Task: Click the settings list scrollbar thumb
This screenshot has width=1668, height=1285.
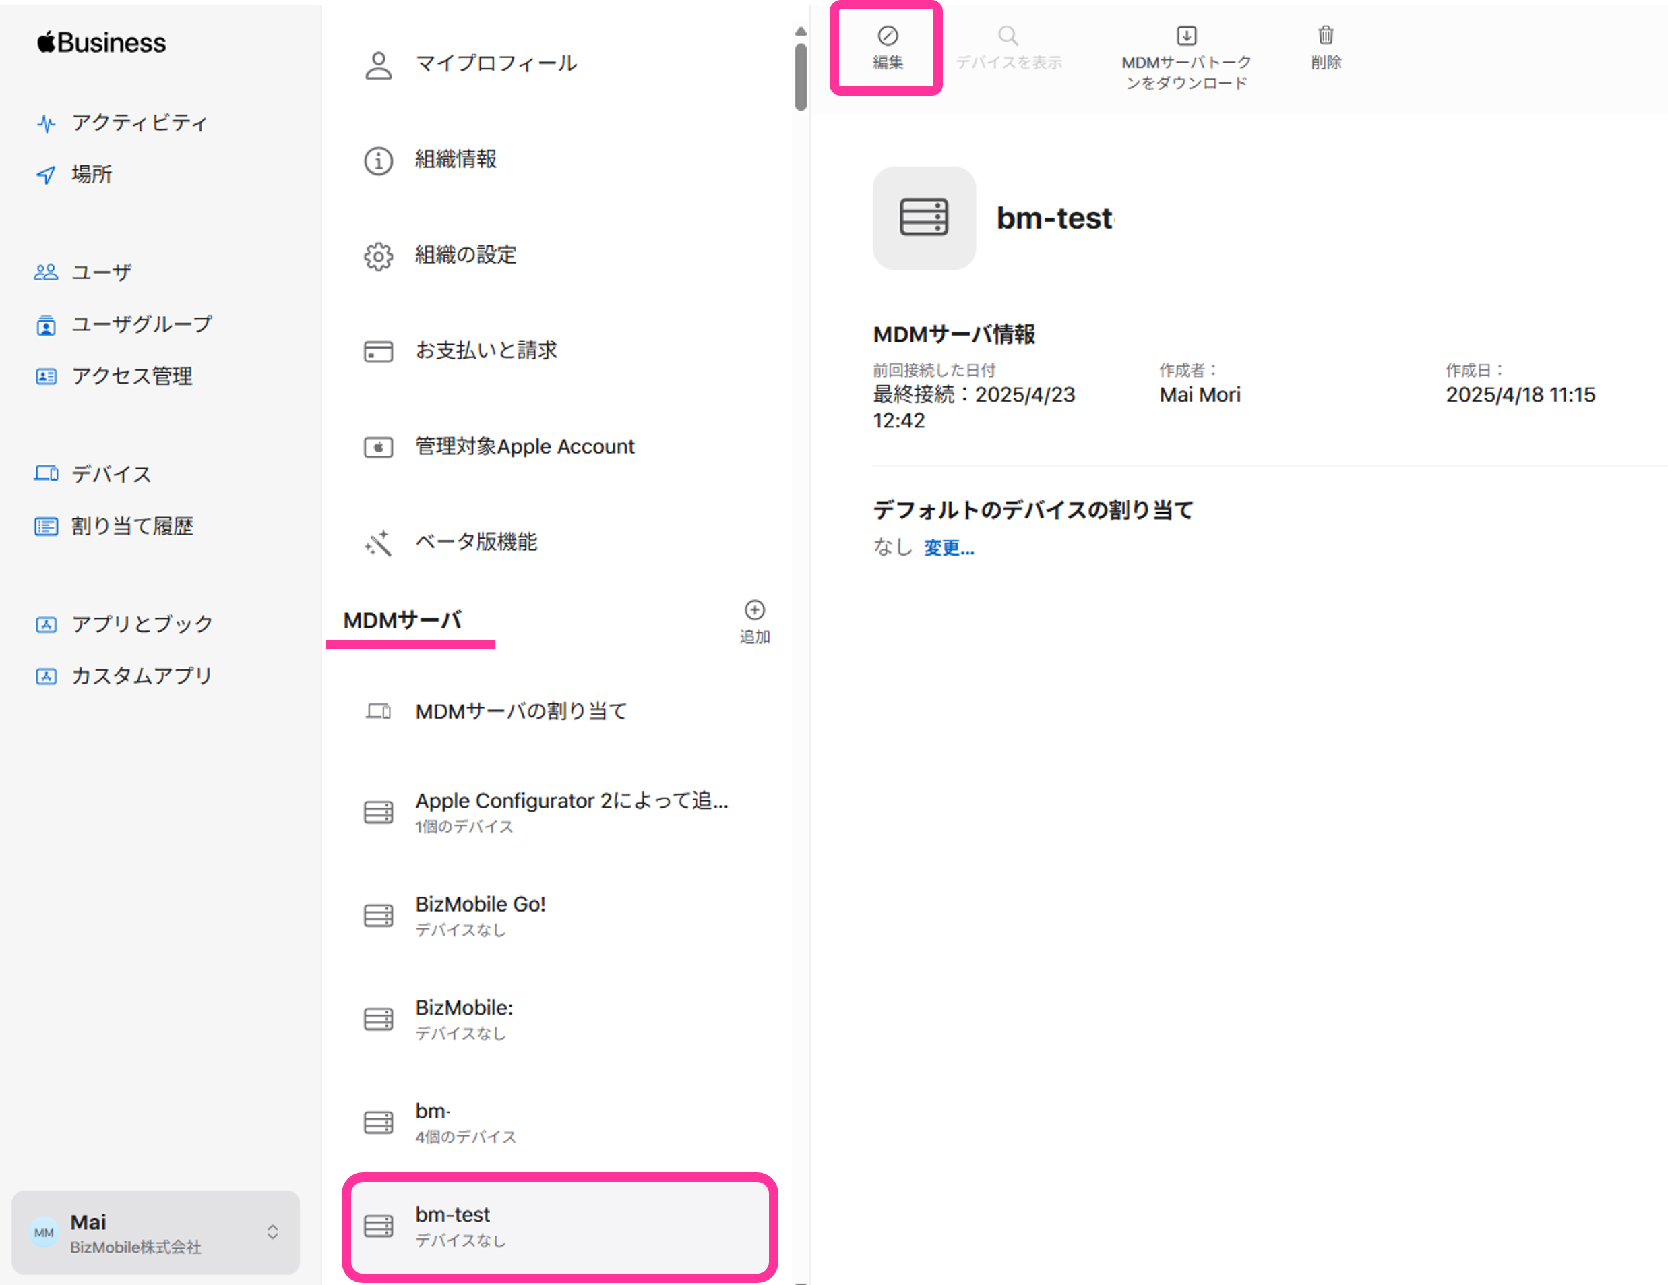Action: click(801, 76)
